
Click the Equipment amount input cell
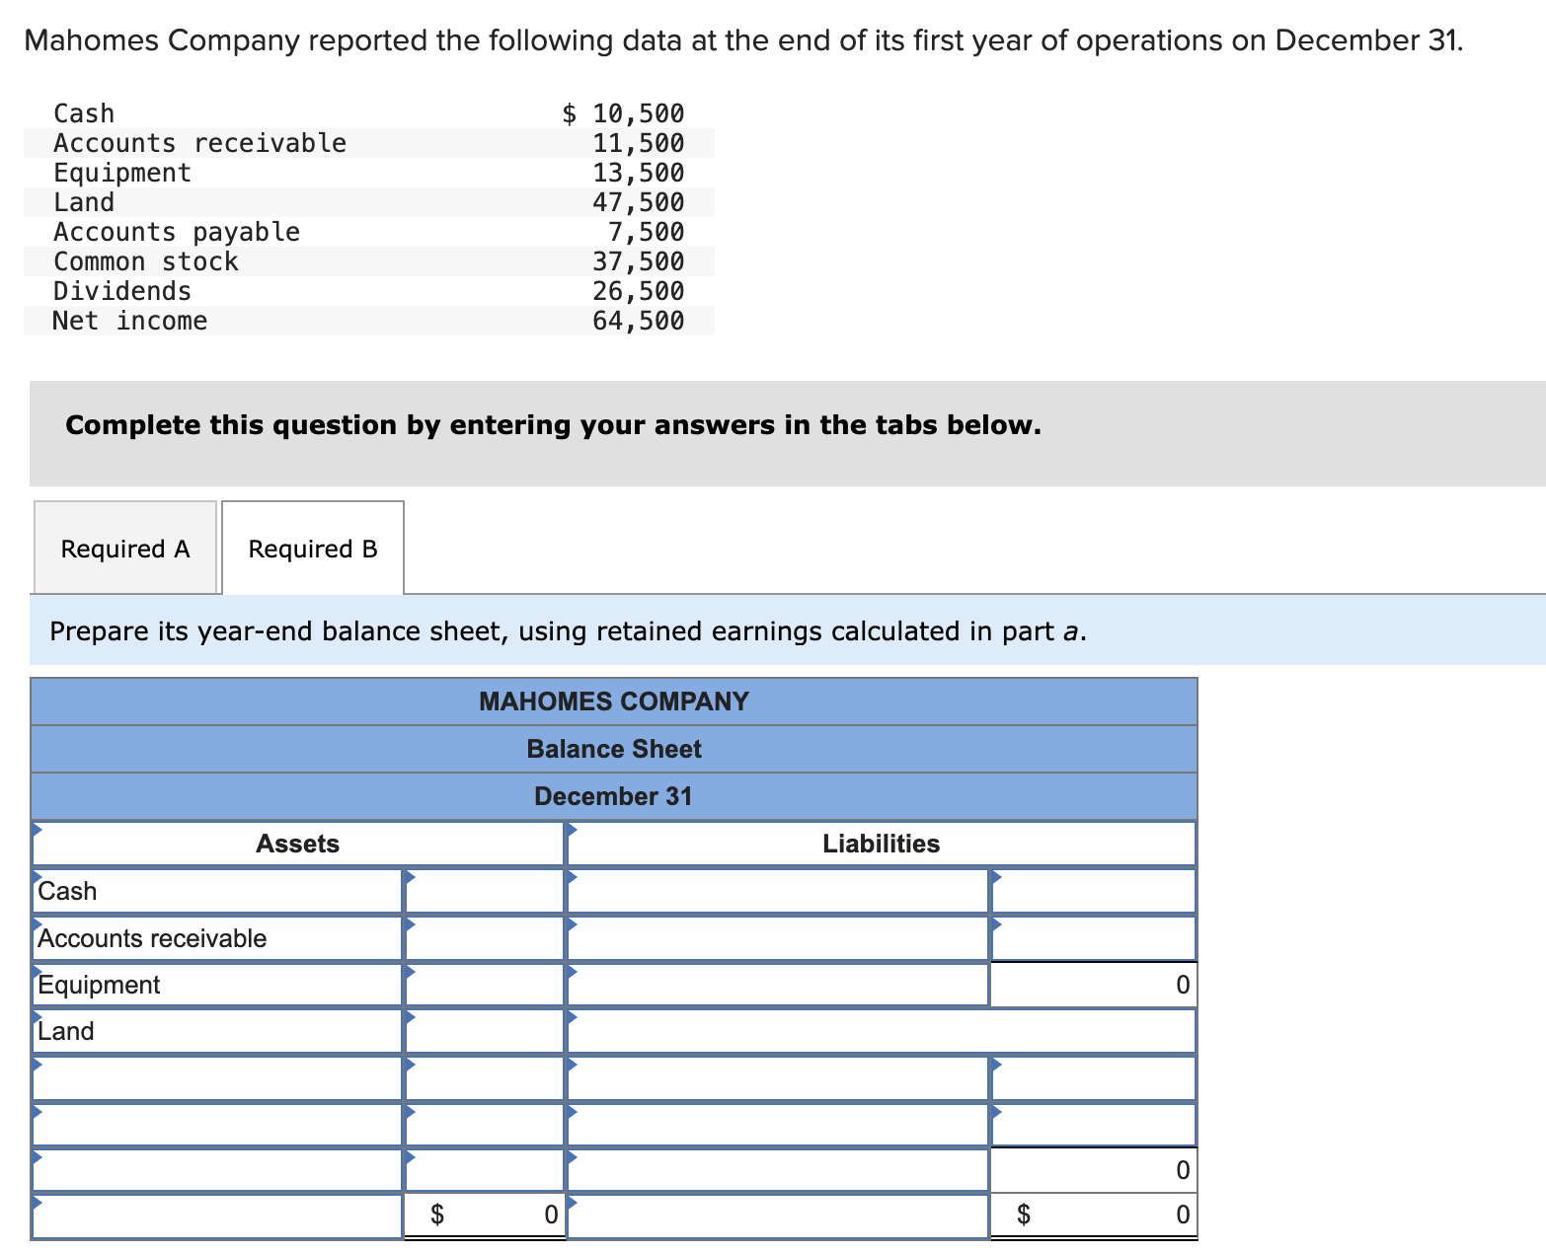point(484,985)
